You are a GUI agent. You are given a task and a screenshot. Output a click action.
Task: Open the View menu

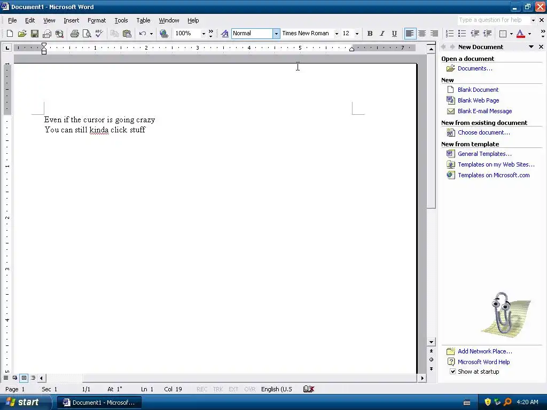point(49,20)
